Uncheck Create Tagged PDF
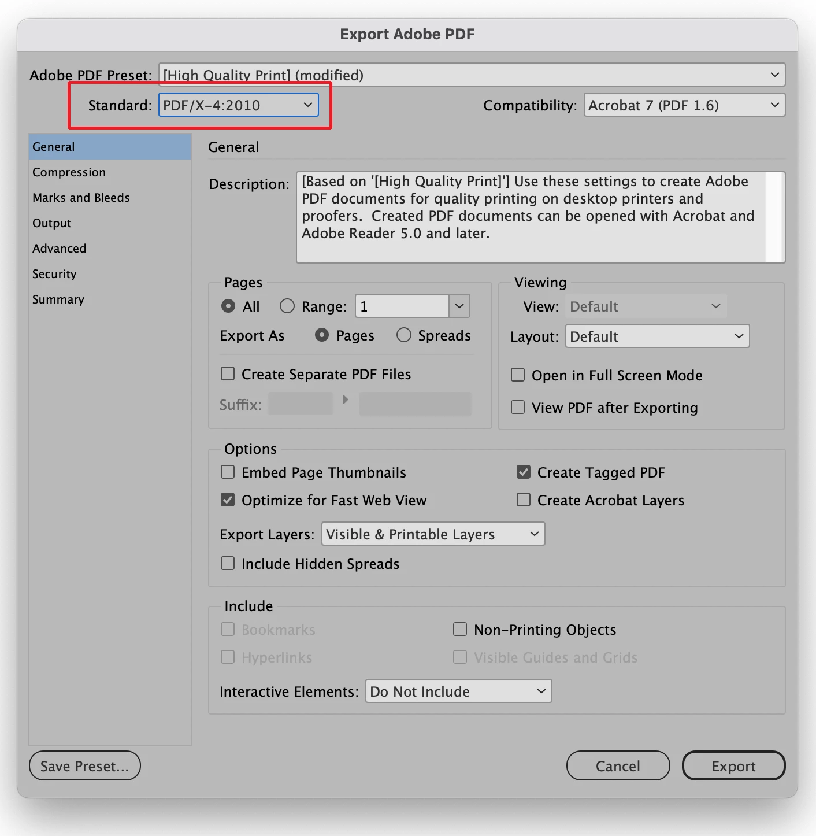 pyautogui.click(x=524, y=472)
